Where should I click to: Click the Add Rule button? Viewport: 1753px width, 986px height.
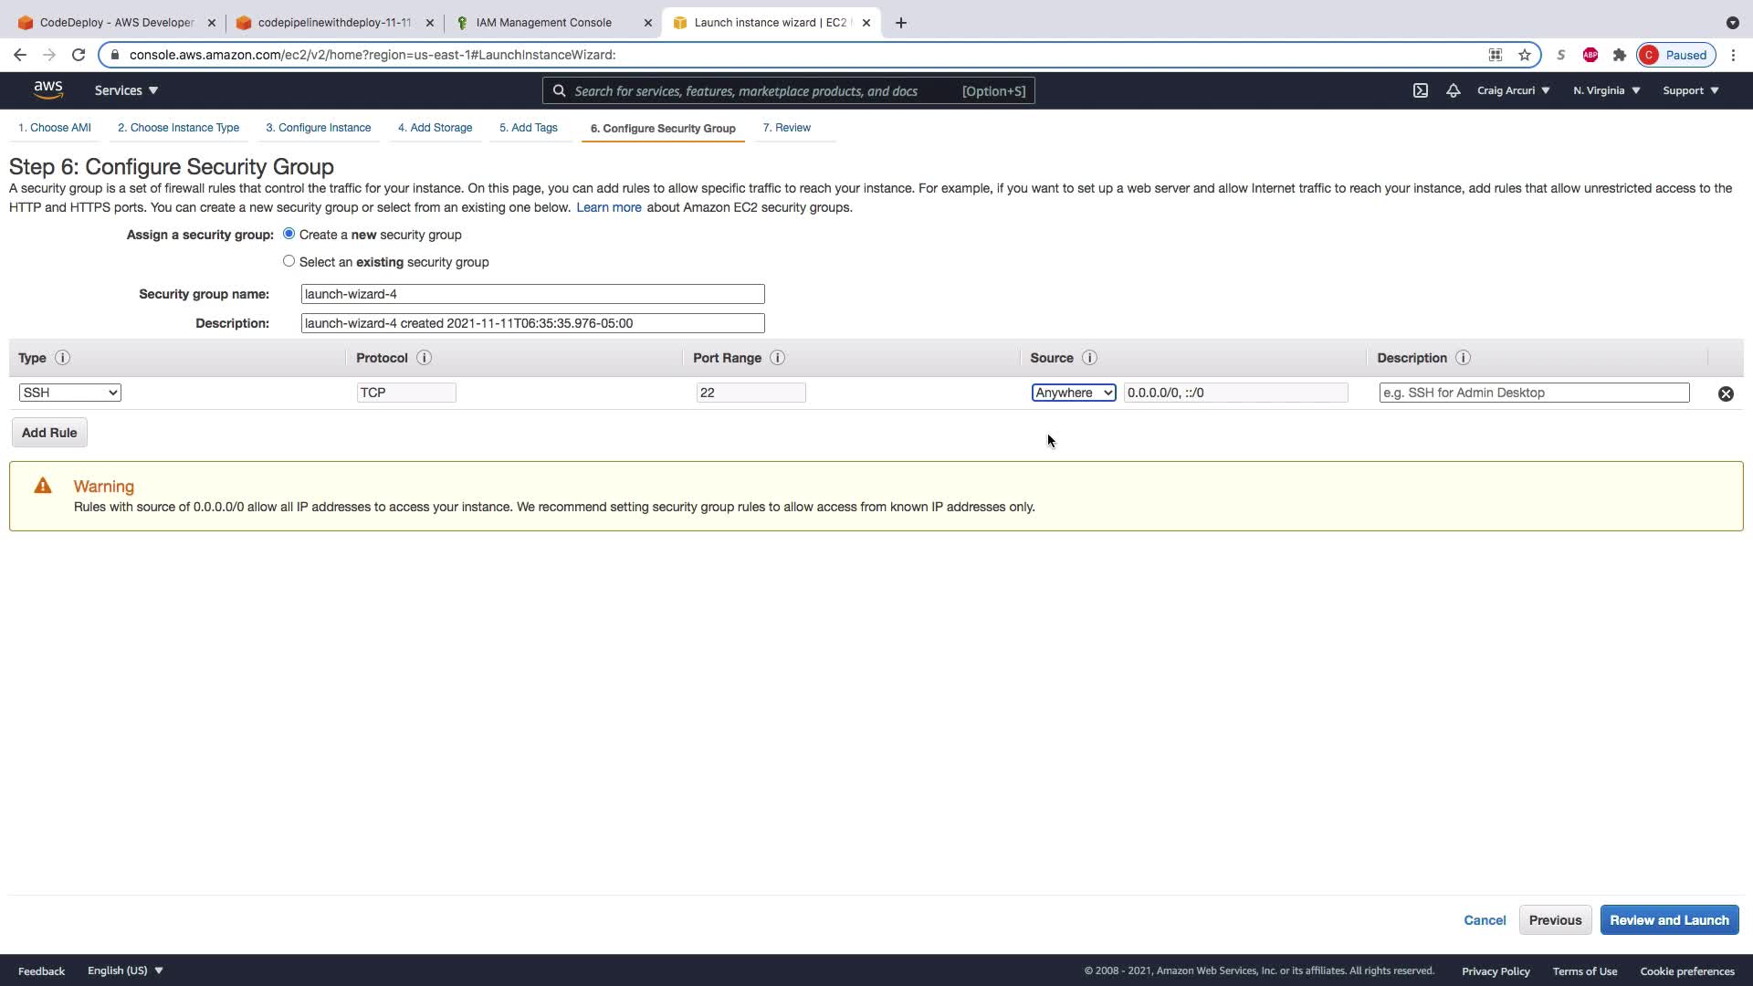pos(49,433)
